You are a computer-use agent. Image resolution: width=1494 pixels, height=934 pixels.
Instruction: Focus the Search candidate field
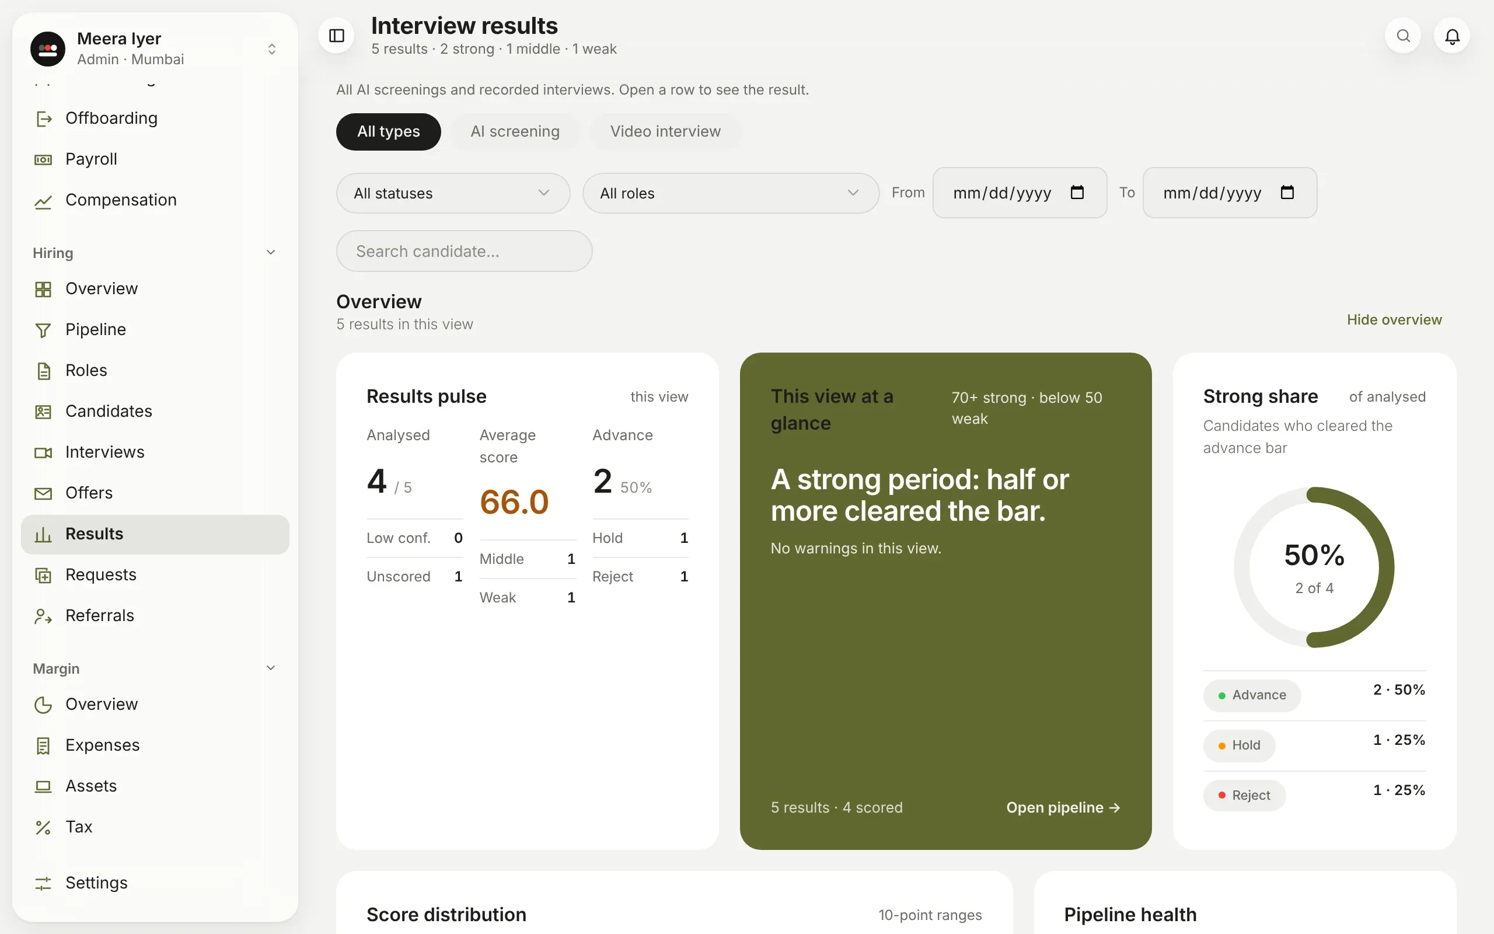(465, 252)
